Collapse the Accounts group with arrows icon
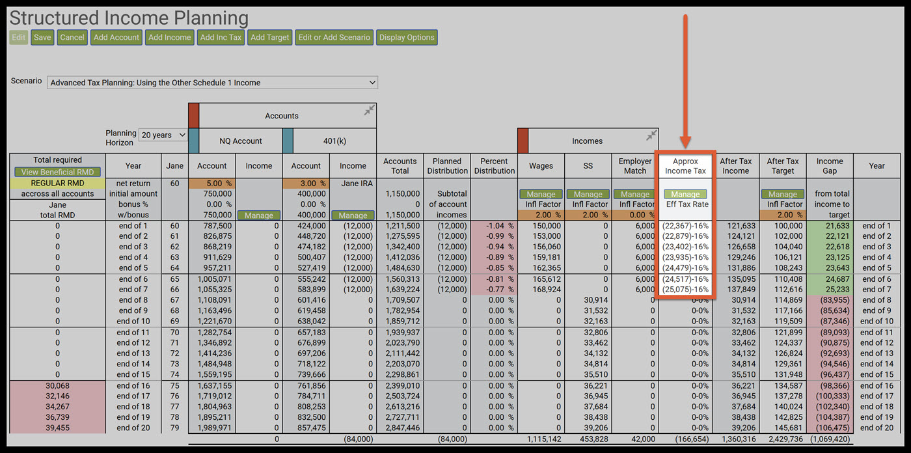The height and width of the screenshot is (453, 911). coord(369,111)
